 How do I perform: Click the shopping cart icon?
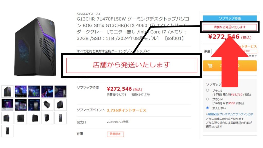210,66
